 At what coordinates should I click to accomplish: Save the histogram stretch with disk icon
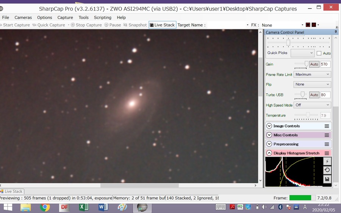(327, 179)
